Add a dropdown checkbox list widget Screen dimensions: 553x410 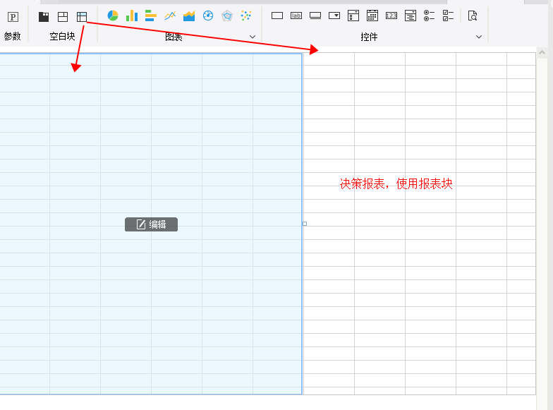[353, 16]
